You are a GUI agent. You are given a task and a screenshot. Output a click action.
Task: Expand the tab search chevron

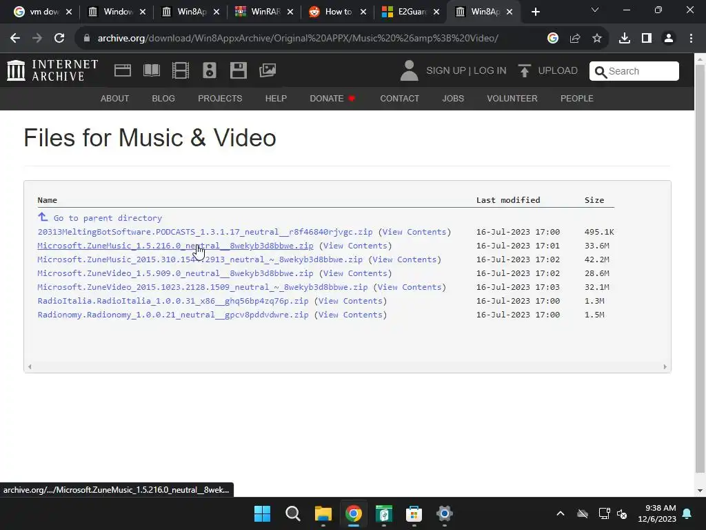(x=595, y=10)
